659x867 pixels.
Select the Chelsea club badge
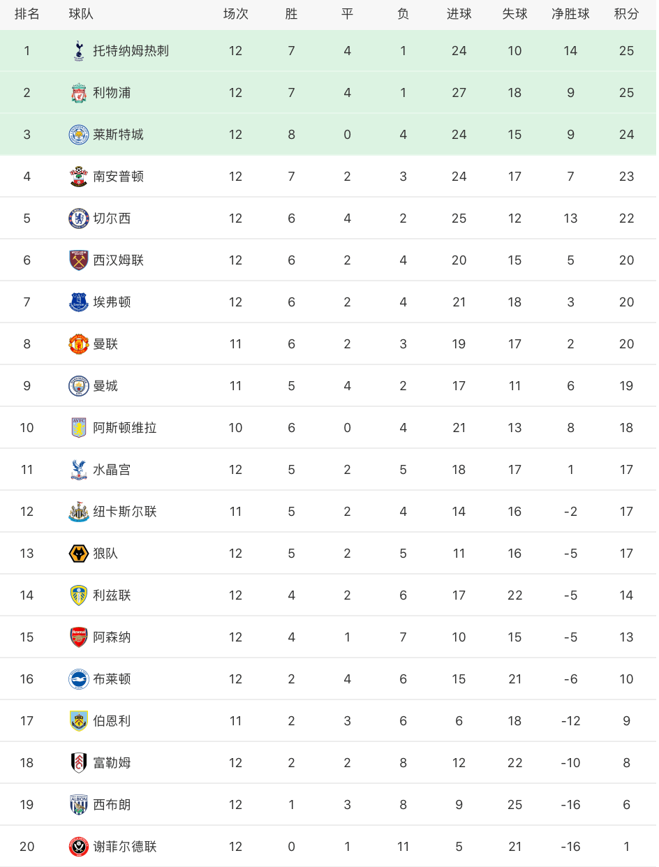tap(79, 218)
